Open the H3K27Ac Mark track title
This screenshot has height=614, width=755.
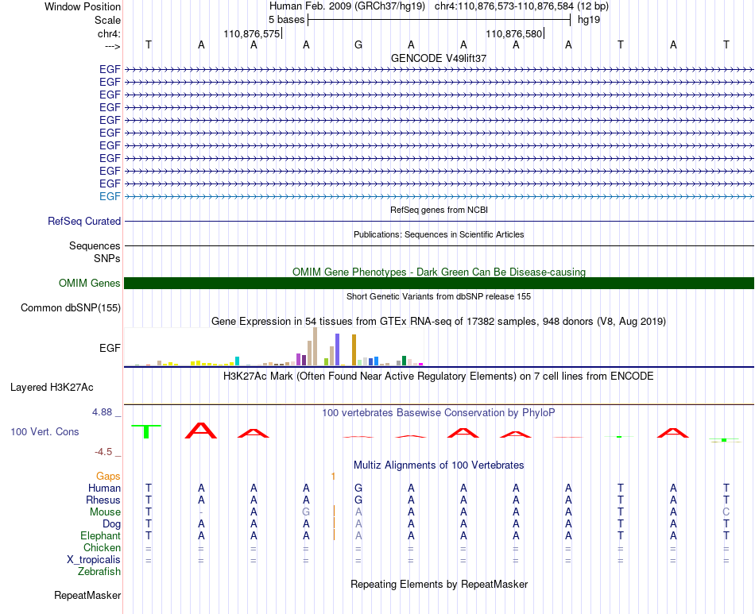439,376
